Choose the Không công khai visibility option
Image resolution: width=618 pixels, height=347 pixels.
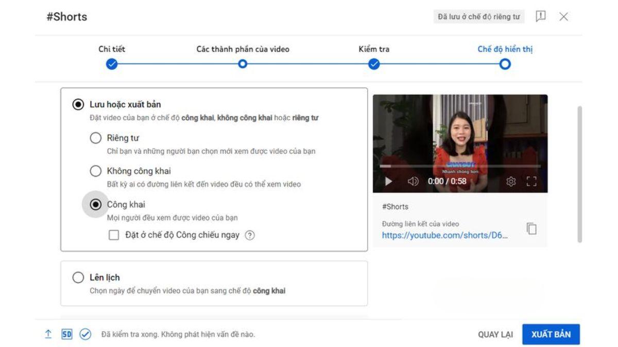(x=96, y=171)
